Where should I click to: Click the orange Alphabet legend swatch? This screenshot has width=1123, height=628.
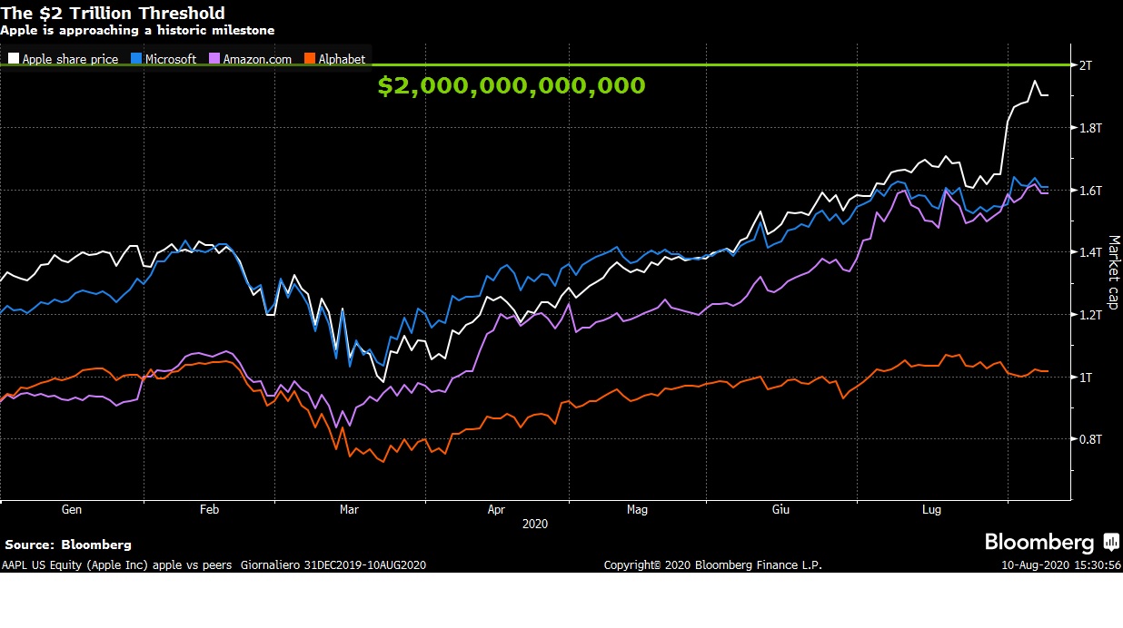click(309, 59)
